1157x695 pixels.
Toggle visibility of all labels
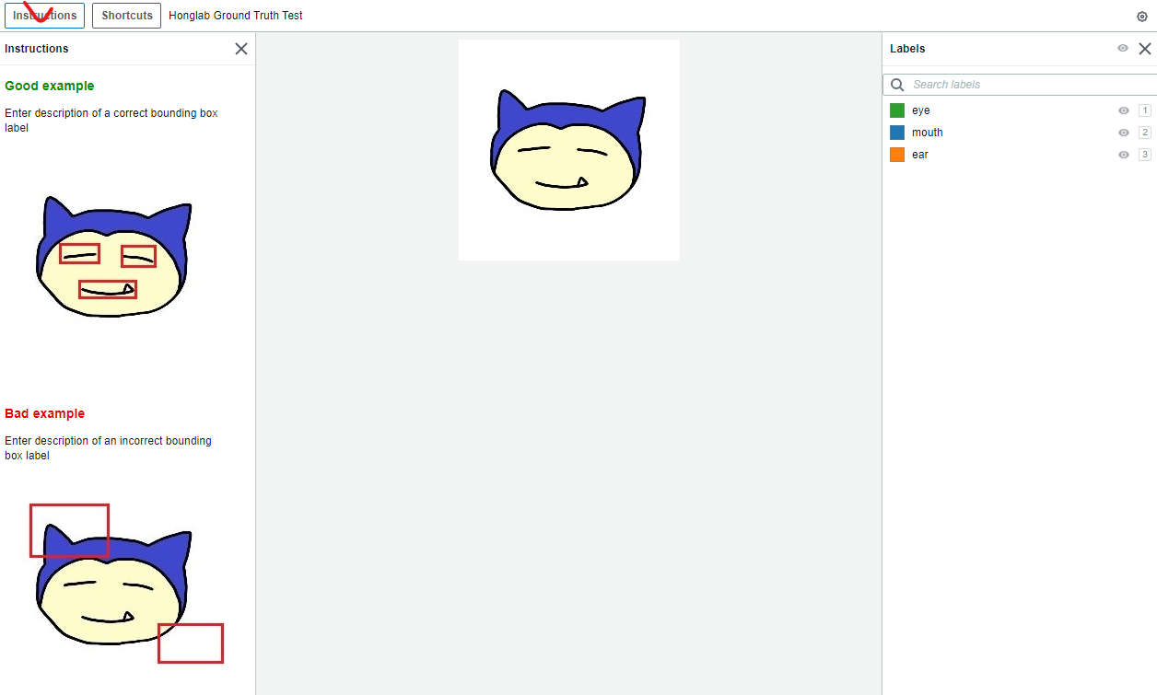pyautogui.click(x=1123, y=49)
